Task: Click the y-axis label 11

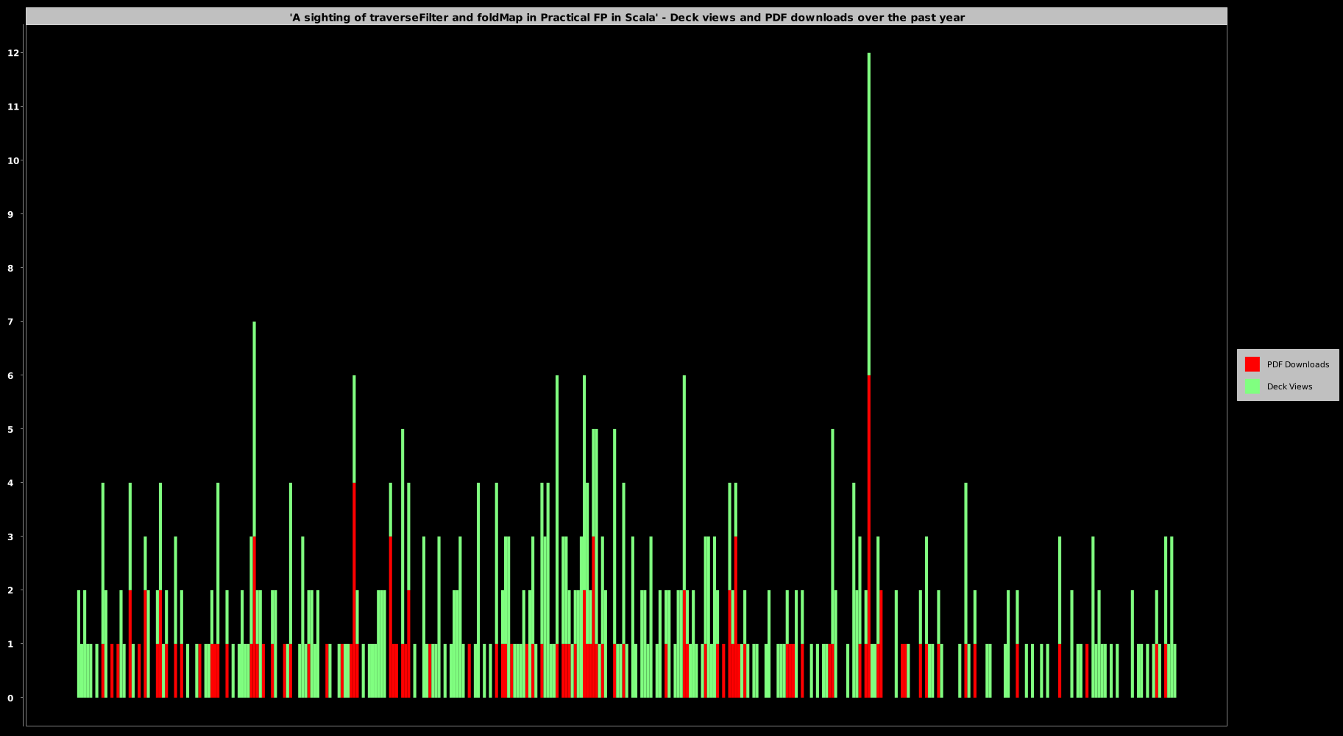Action: [13, 107]
